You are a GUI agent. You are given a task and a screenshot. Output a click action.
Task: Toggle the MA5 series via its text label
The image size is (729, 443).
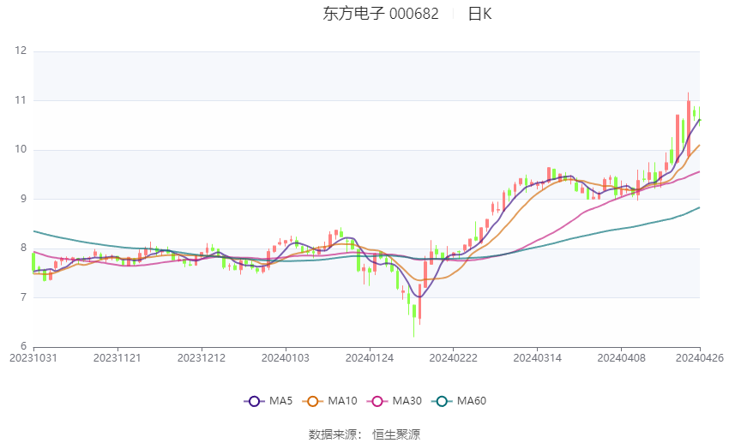tap(280, 401)
